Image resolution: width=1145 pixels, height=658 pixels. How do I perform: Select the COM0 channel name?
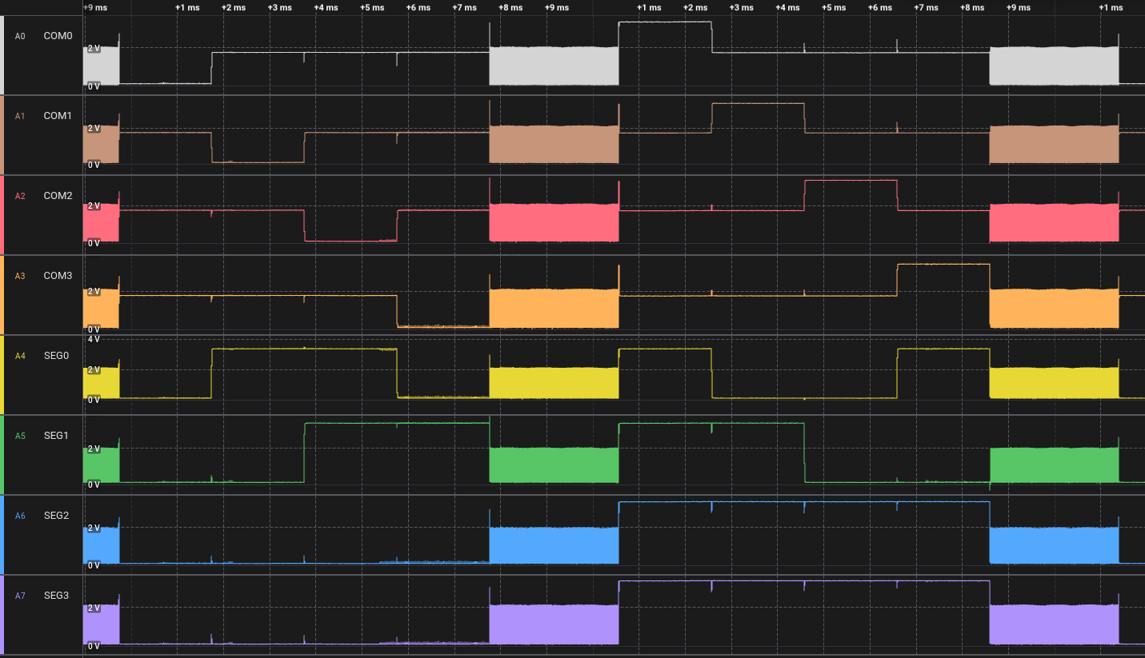click(58, 36)
